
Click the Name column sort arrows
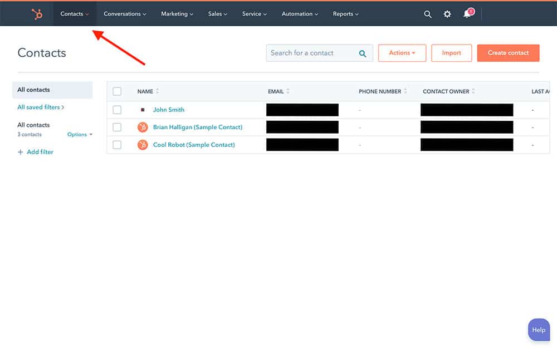click(x=158, y=91)
